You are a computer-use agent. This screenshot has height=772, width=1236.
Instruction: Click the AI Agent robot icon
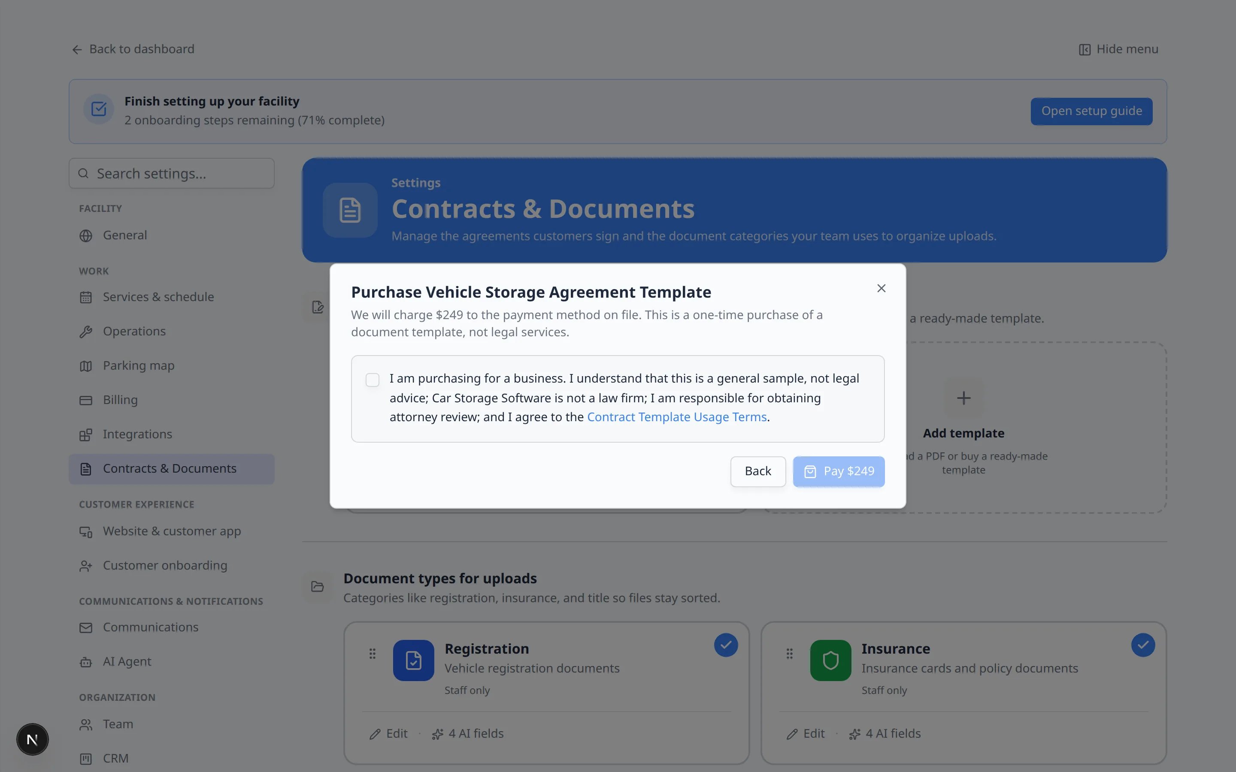coord(86,662)
